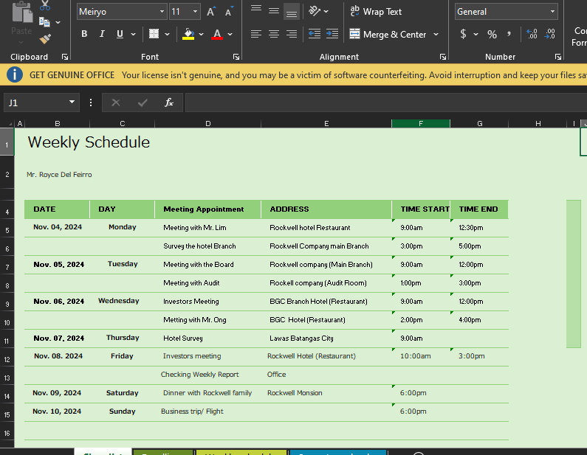587x455 pixels.
Task: Open the font size 11 dropdown
Action: 195,12
